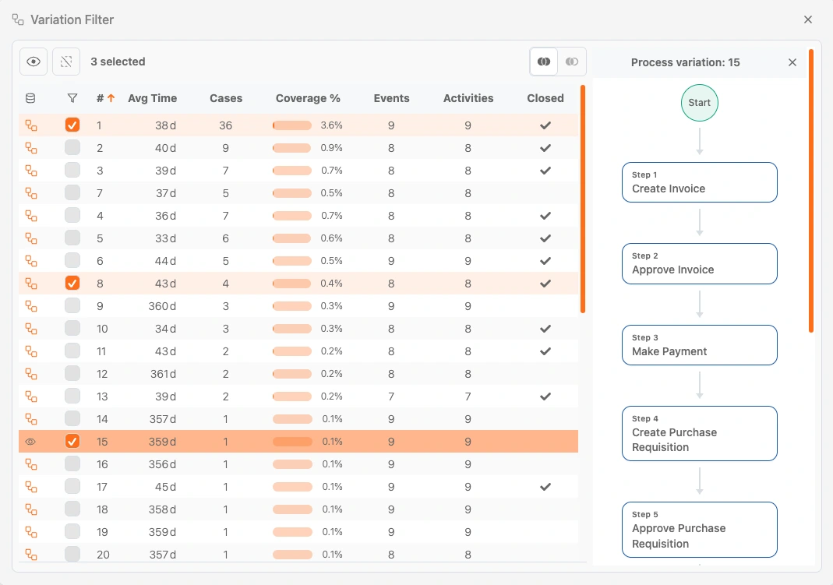Sort table by Cases column
Image resolution: width=833 pixels, height=585 pixels.
(226, 98)
